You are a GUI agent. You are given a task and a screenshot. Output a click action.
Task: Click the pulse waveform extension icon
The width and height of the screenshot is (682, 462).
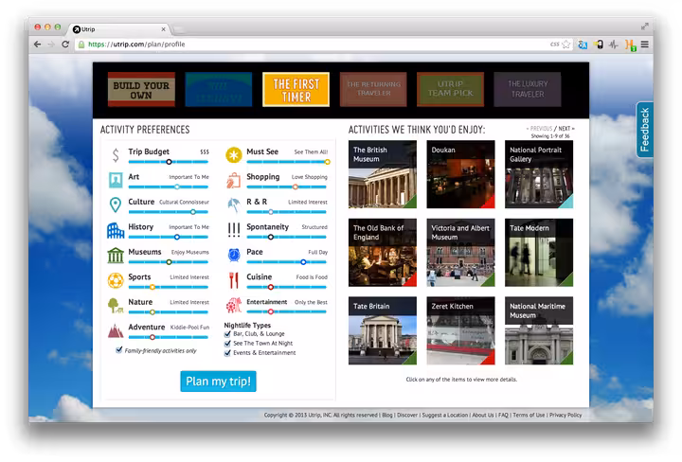[613, 44]
